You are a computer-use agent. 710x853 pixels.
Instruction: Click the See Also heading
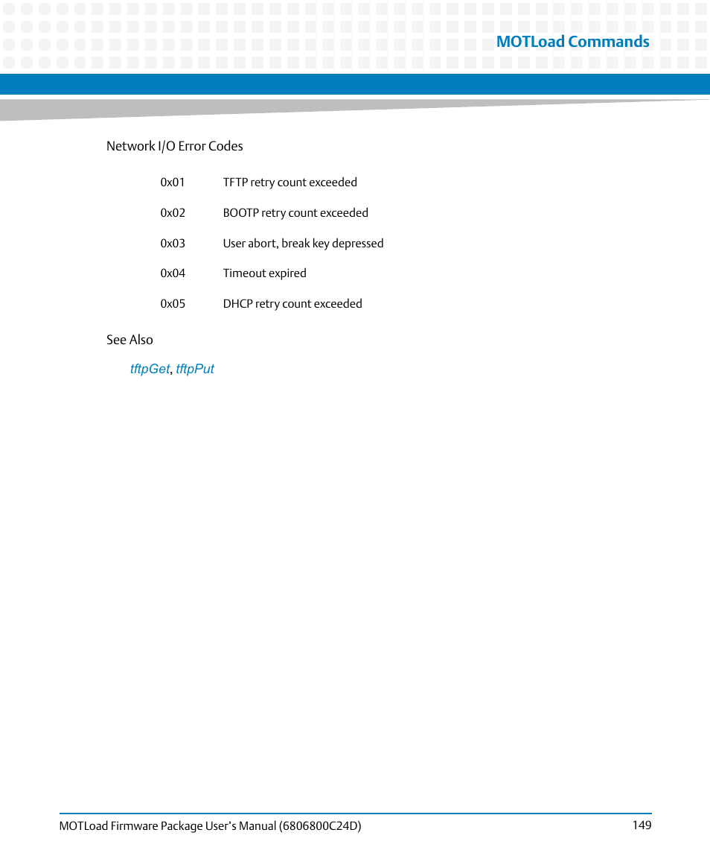click(x=129, y=340)
